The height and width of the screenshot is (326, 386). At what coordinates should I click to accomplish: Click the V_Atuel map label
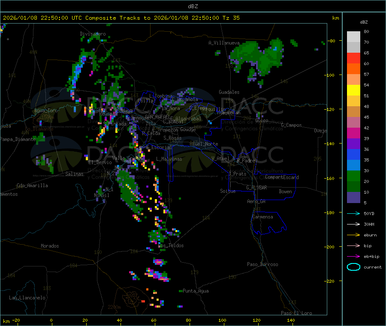220,159
